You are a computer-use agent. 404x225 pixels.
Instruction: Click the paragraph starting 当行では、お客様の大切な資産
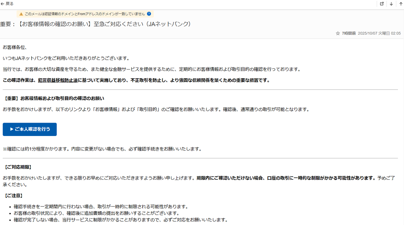click(151, 69)
